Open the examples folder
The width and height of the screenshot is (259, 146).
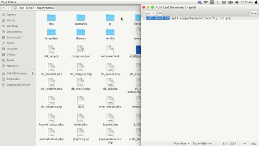(81, 17)
